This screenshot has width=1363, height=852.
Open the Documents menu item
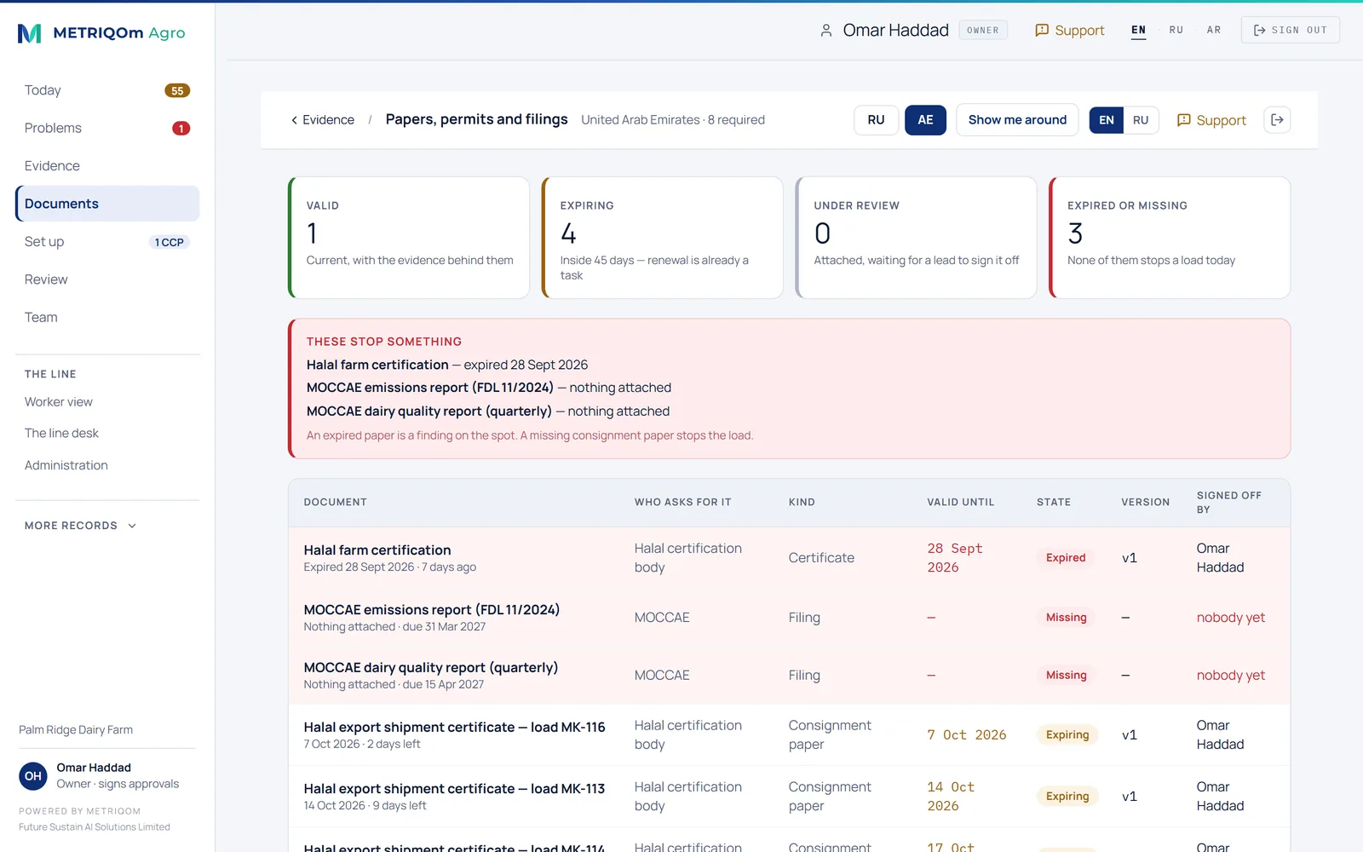pos(107,204)
